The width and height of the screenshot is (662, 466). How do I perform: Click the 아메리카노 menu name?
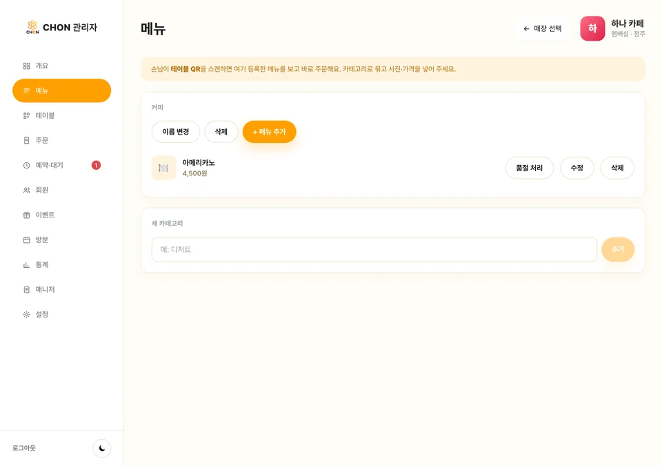pos(199,163)
